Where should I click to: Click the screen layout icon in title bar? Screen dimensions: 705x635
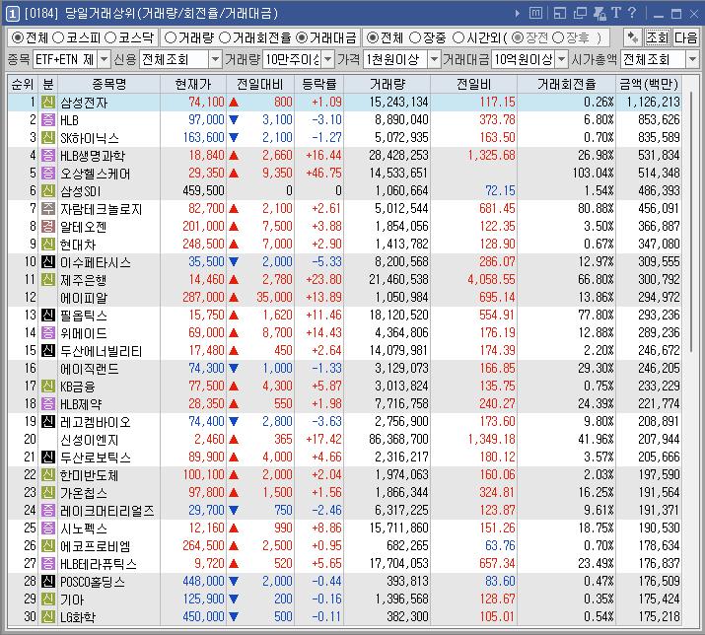560,14
